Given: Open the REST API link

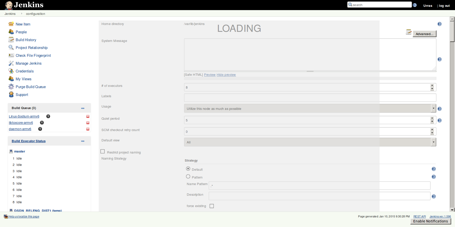Looking at the screenshot, I should 420,216.
